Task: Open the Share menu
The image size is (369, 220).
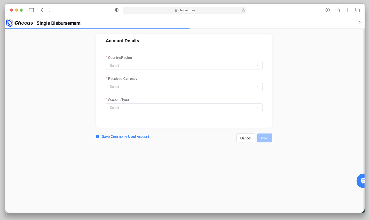Action: [338, 10]
